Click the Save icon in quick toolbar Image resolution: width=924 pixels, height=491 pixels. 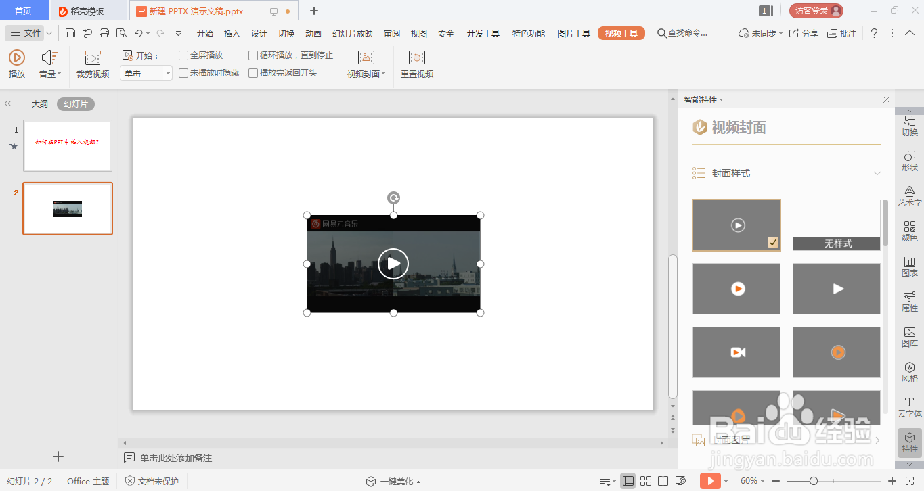tap(70, 32)
